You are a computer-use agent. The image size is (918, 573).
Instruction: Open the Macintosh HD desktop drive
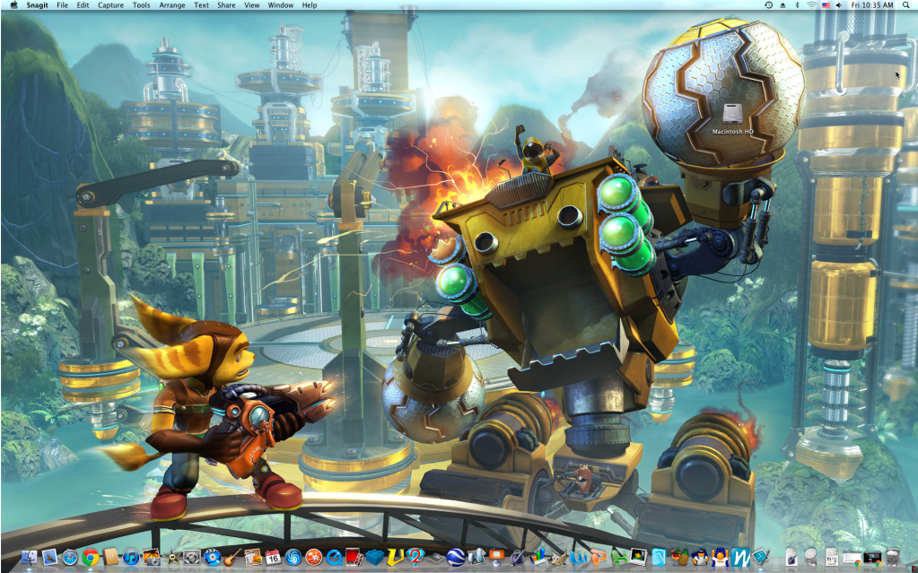tap(732, 119)
